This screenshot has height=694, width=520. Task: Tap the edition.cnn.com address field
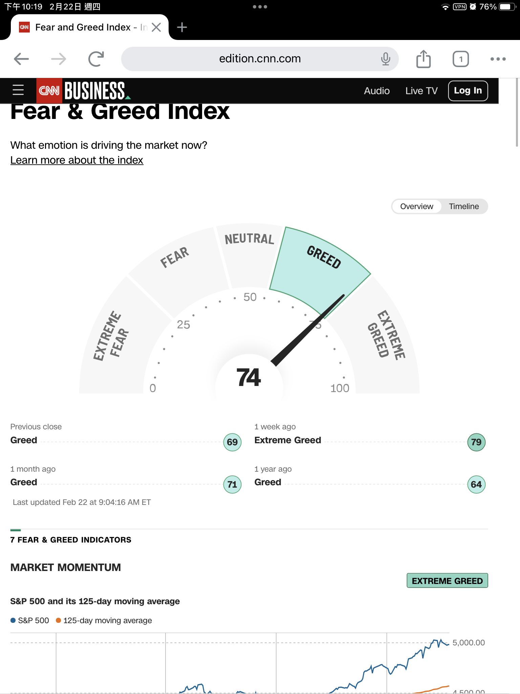pos(260,59)
